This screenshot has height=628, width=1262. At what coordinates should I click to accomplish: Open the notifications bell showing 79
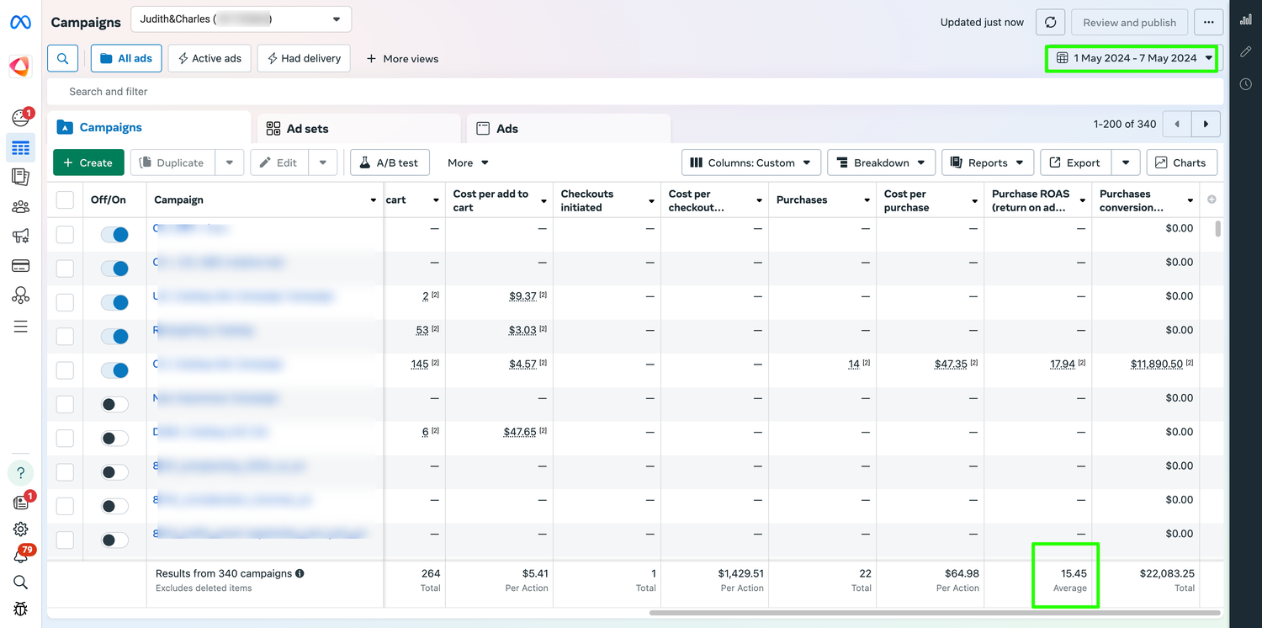point(21,556)
